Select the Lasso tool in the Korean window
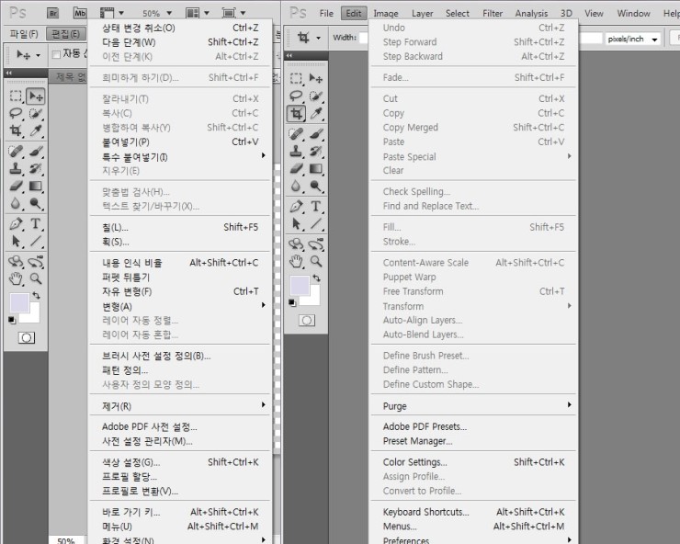 pyautogui.click(x=16, y=114)
